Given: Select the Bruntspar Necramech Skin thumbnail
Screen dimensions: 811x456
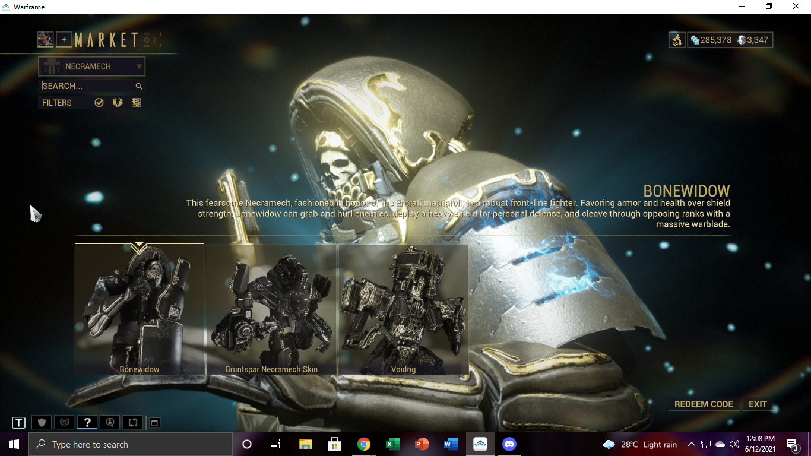Looking at the screenshot, I should [x=271, y=309].
